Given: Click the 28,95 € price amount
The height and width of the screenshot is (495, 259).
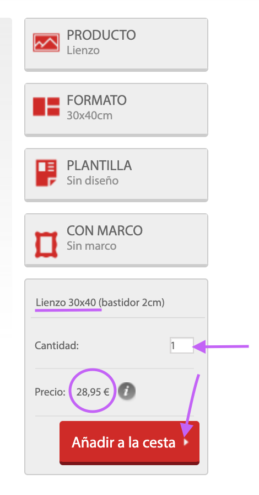Looking at the screenshot, I should pyautogui.click(x=93, y=392).
